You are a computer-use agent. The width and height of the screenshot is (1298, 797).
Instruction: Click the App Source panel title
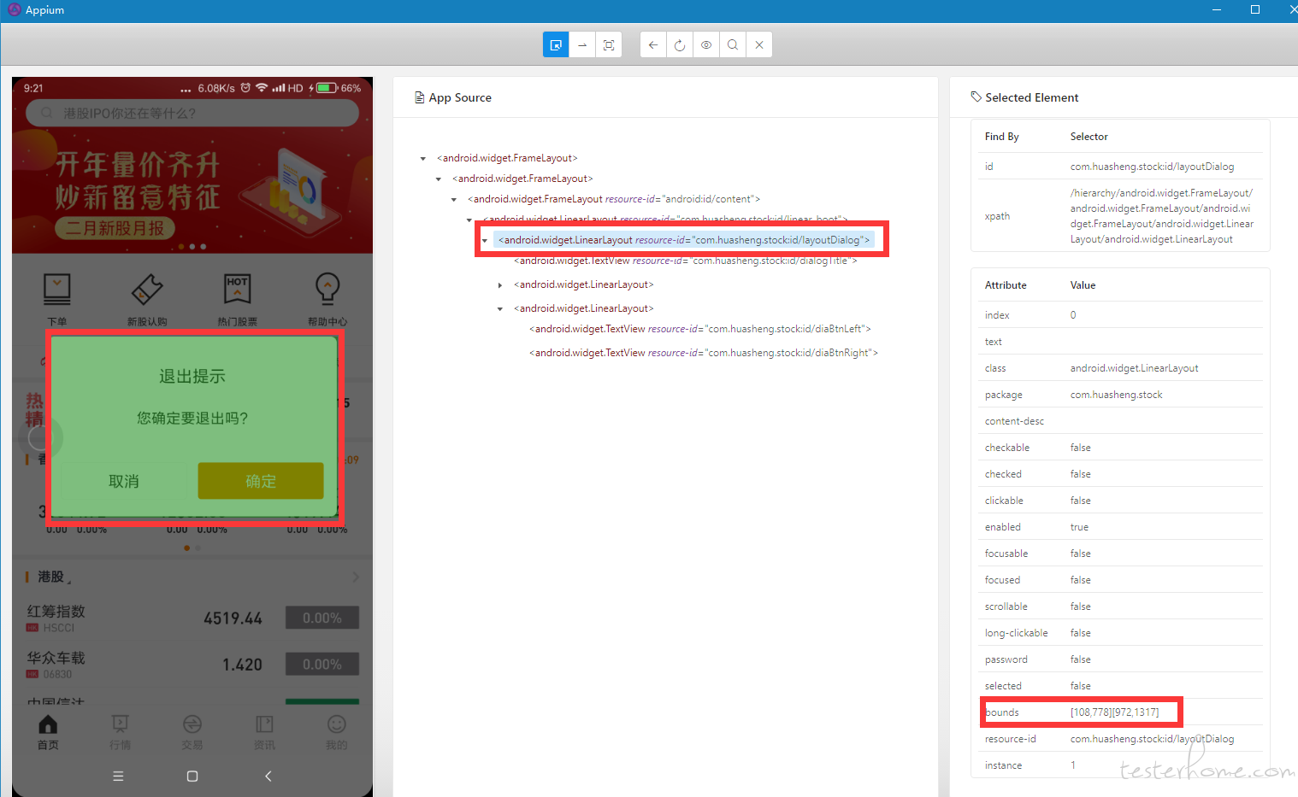(460, 97)
